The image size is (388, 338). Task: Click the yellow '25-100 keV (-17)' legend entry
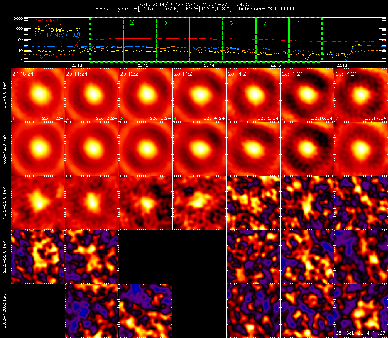pyautogui.click(x=57, y=30)
